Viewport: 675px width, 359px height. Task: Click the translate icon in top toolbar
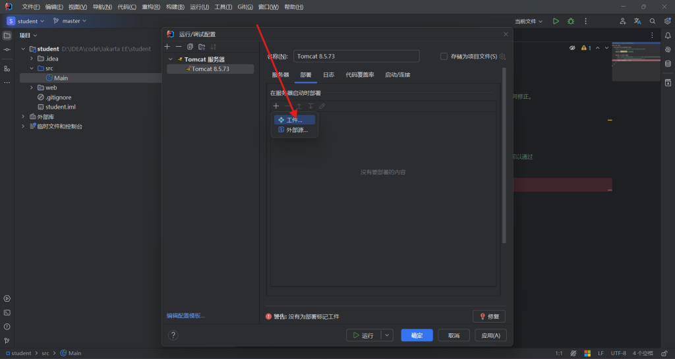coord(637,21)
